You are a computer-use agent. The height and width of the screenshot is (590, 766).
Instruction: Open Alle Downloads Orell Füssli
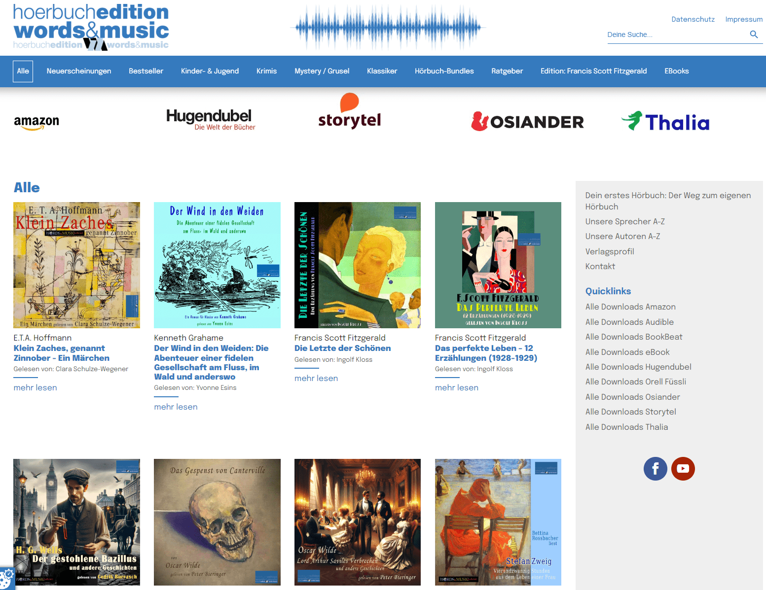click(636, 382)
